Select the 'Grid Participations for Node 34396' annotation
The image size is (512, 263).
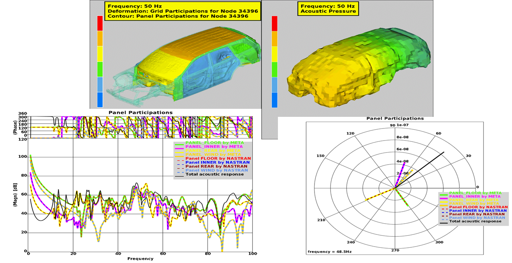[183, 11]
